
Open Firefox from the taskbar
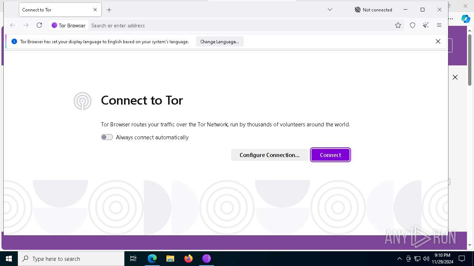[x=188, y=259]
